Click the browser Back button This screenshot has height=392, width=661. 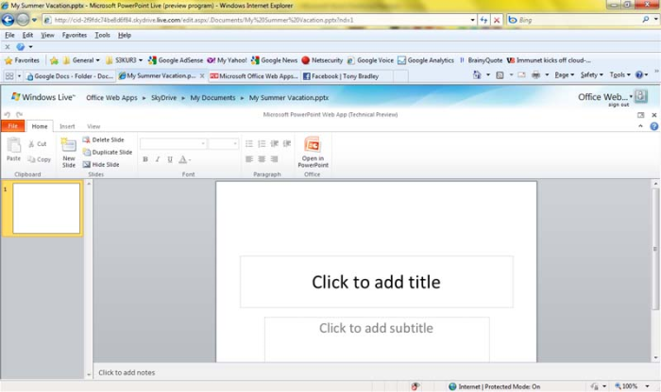tap(8, 20)
